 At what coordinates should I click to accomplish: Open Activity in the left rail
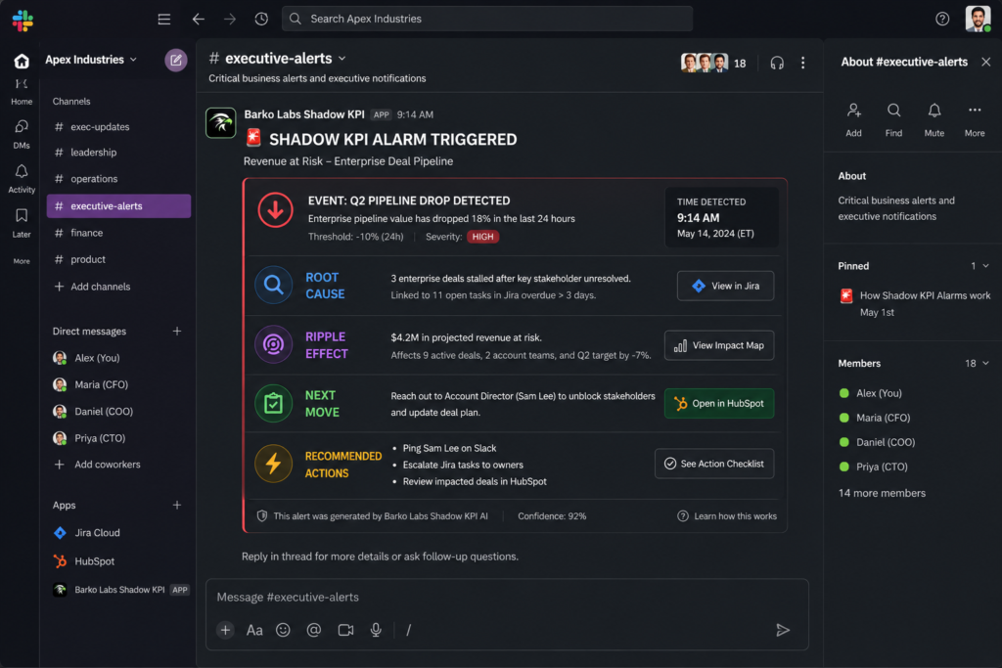coord(22,179)
